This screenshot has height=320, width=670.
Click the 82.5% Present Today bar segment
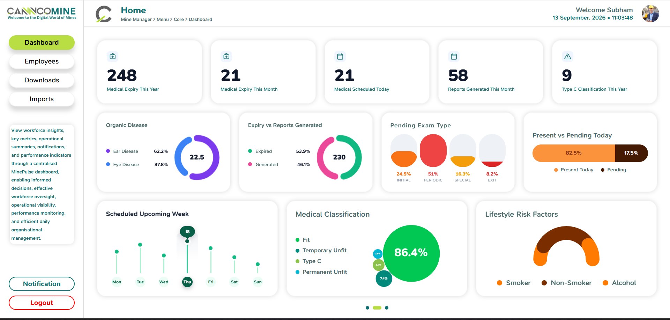pos(574,153)
